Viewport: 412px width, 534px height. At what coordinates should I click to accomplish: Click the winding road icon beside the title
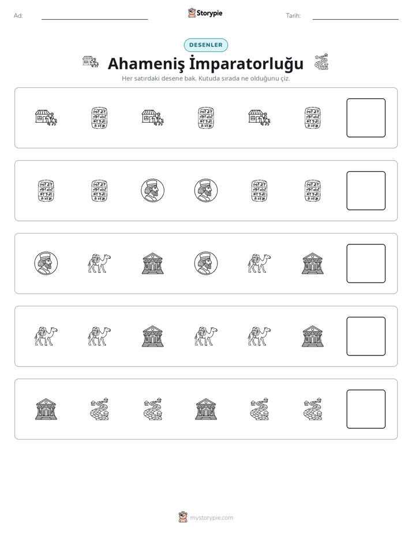(x=321, y=62)
